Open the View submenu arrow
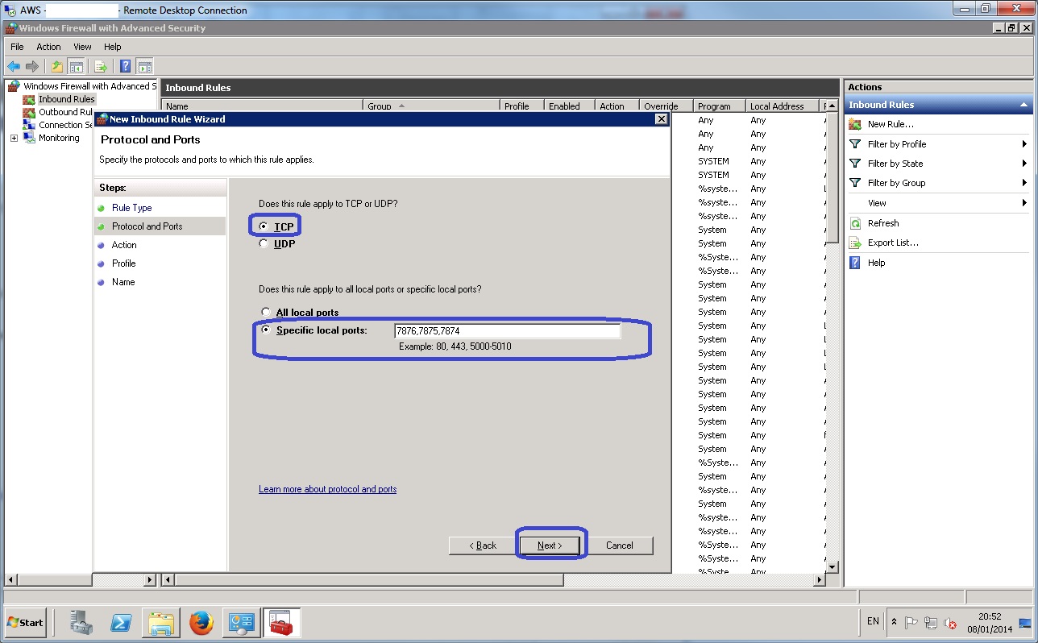Screen dimensions: 1038x643 point(1024,203)
